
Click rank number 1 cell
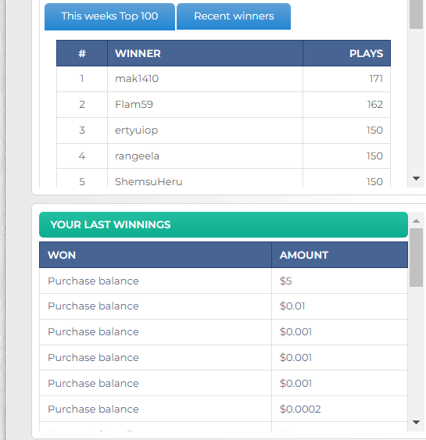tap(82, 79)
